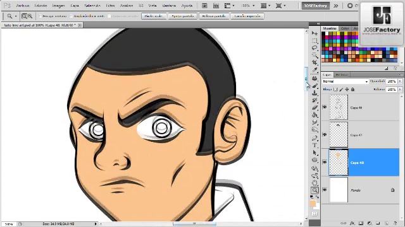Create a new layer group
405x227 pixels.
tap(378, 223)
